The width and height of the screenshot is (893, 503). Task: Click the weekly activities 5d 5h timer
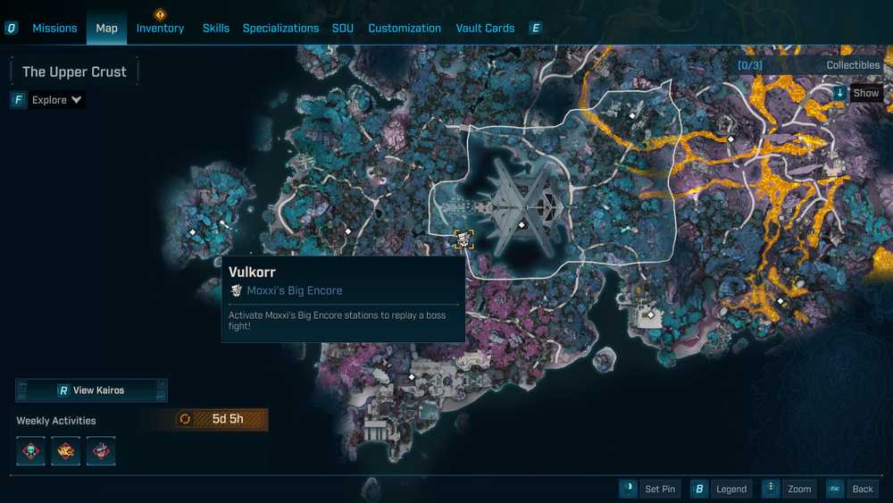pos(221,419)
